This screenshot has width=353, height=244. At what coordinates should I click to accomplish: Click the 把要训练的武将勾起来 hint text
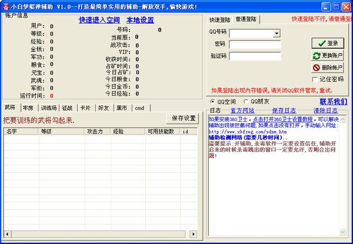point(38,121)
